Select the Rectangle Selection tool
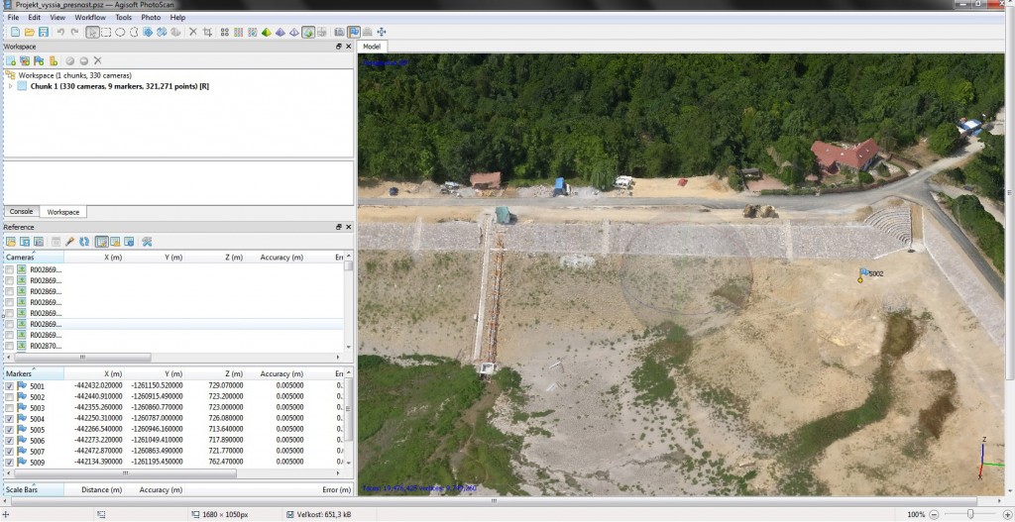This screenshot has width=1015, height=522. [x=105, y=33]
